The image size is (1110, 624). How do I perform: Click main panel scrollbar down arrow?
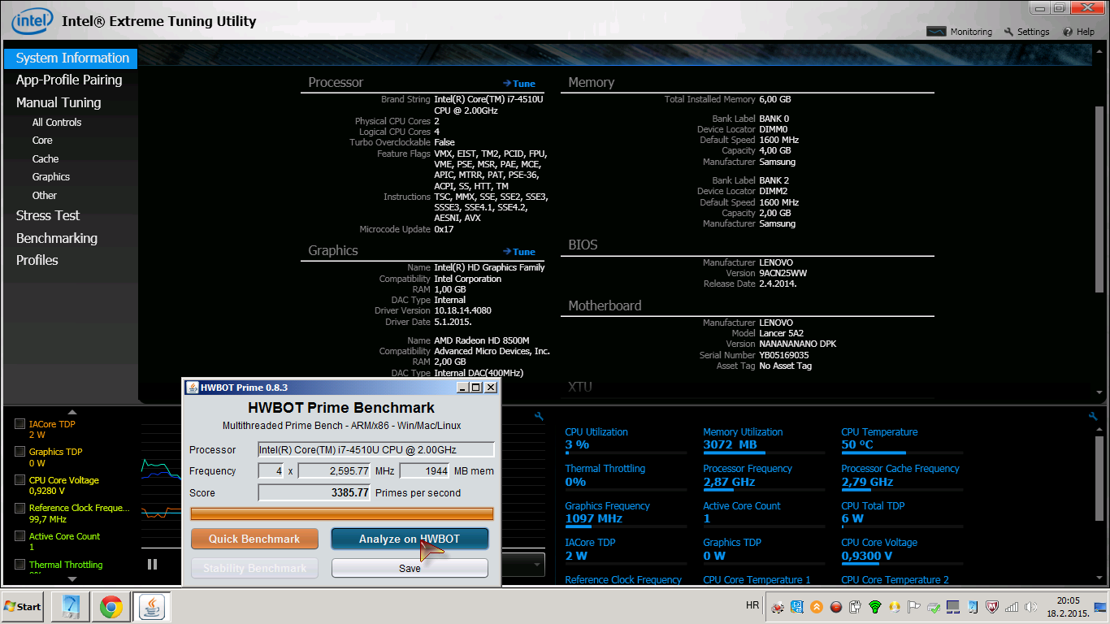pos(1100,394)
